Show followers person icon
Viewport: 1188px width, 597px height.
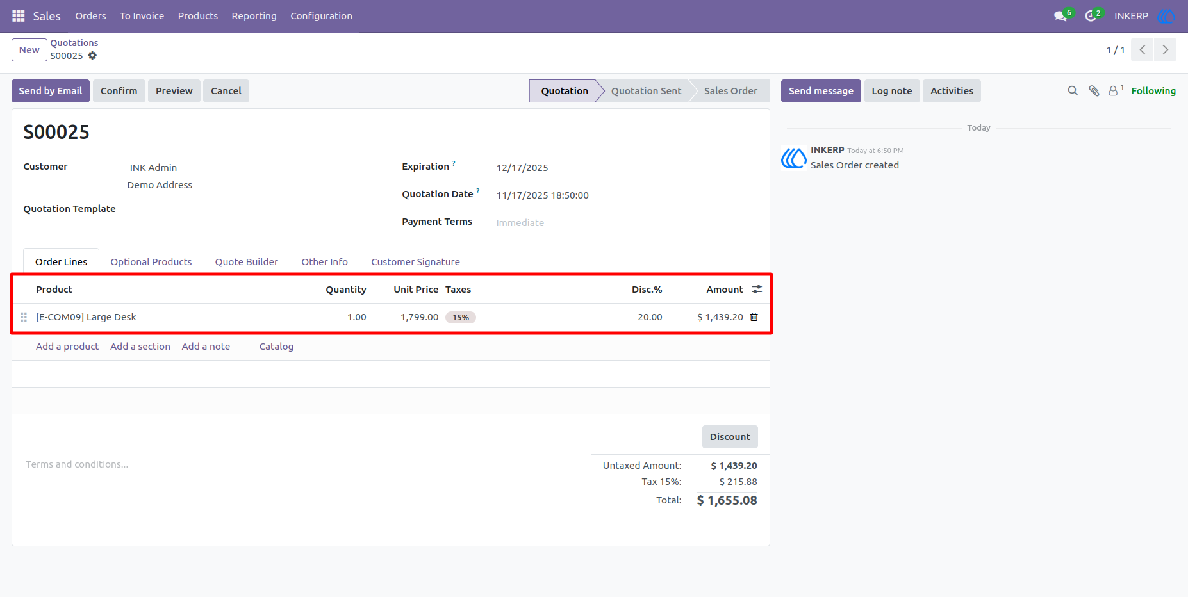click(x=1114, y=91)
